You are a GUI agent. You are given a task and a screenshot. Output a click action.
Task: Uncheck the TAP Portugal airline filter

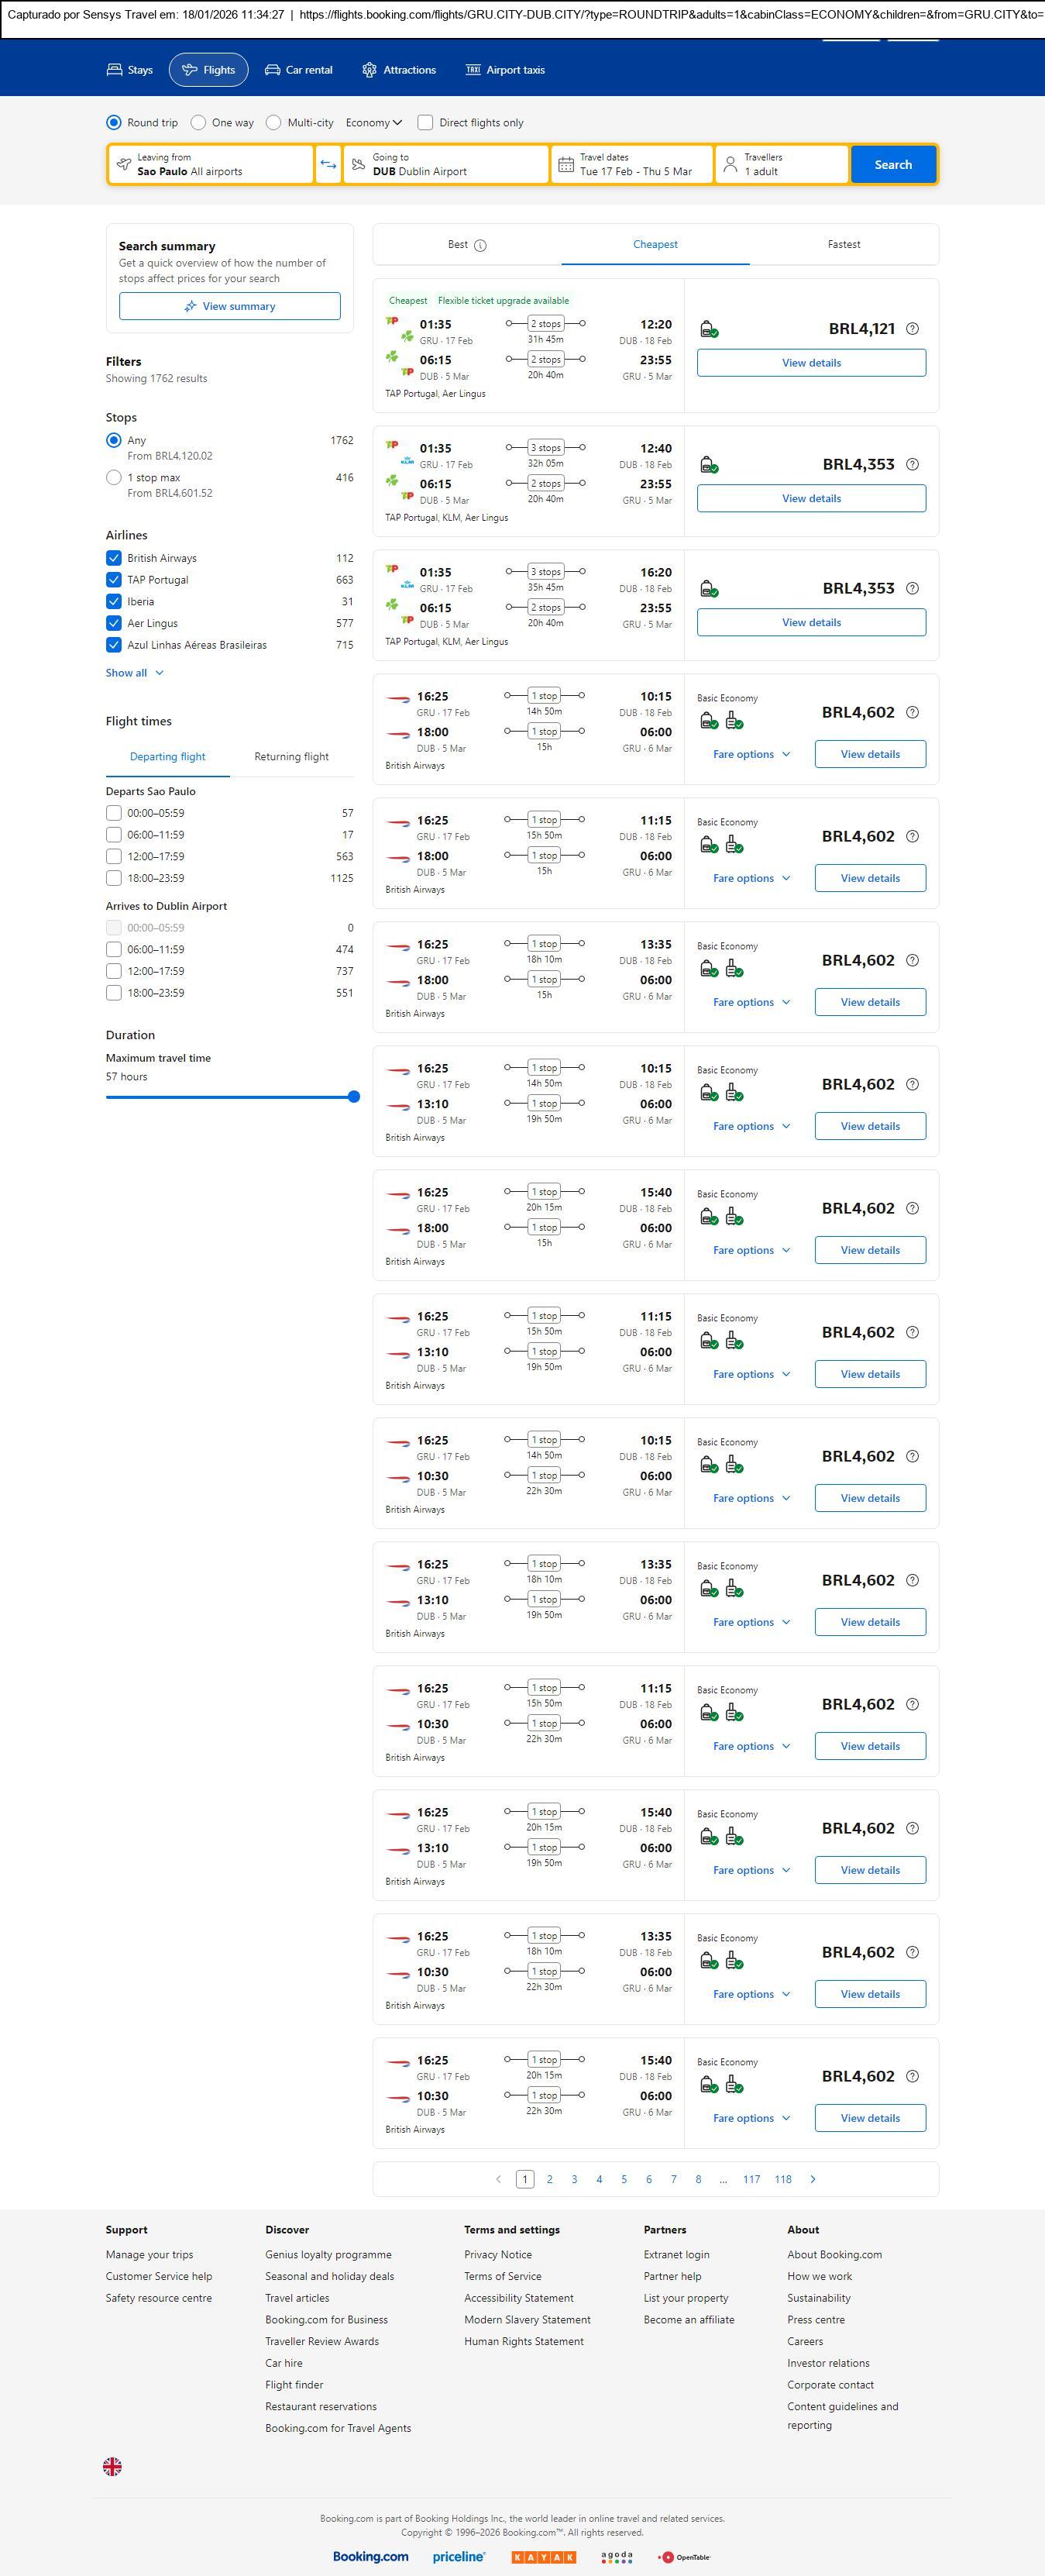[114, 580]
